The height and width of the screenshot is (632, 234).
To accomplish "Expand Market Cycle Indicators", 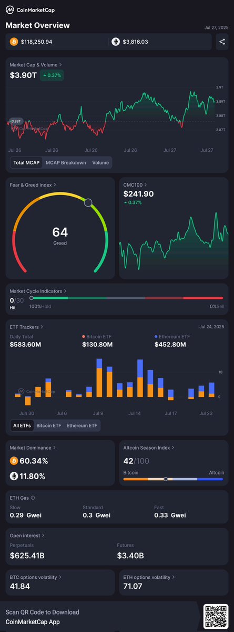I will pos(38,290).
